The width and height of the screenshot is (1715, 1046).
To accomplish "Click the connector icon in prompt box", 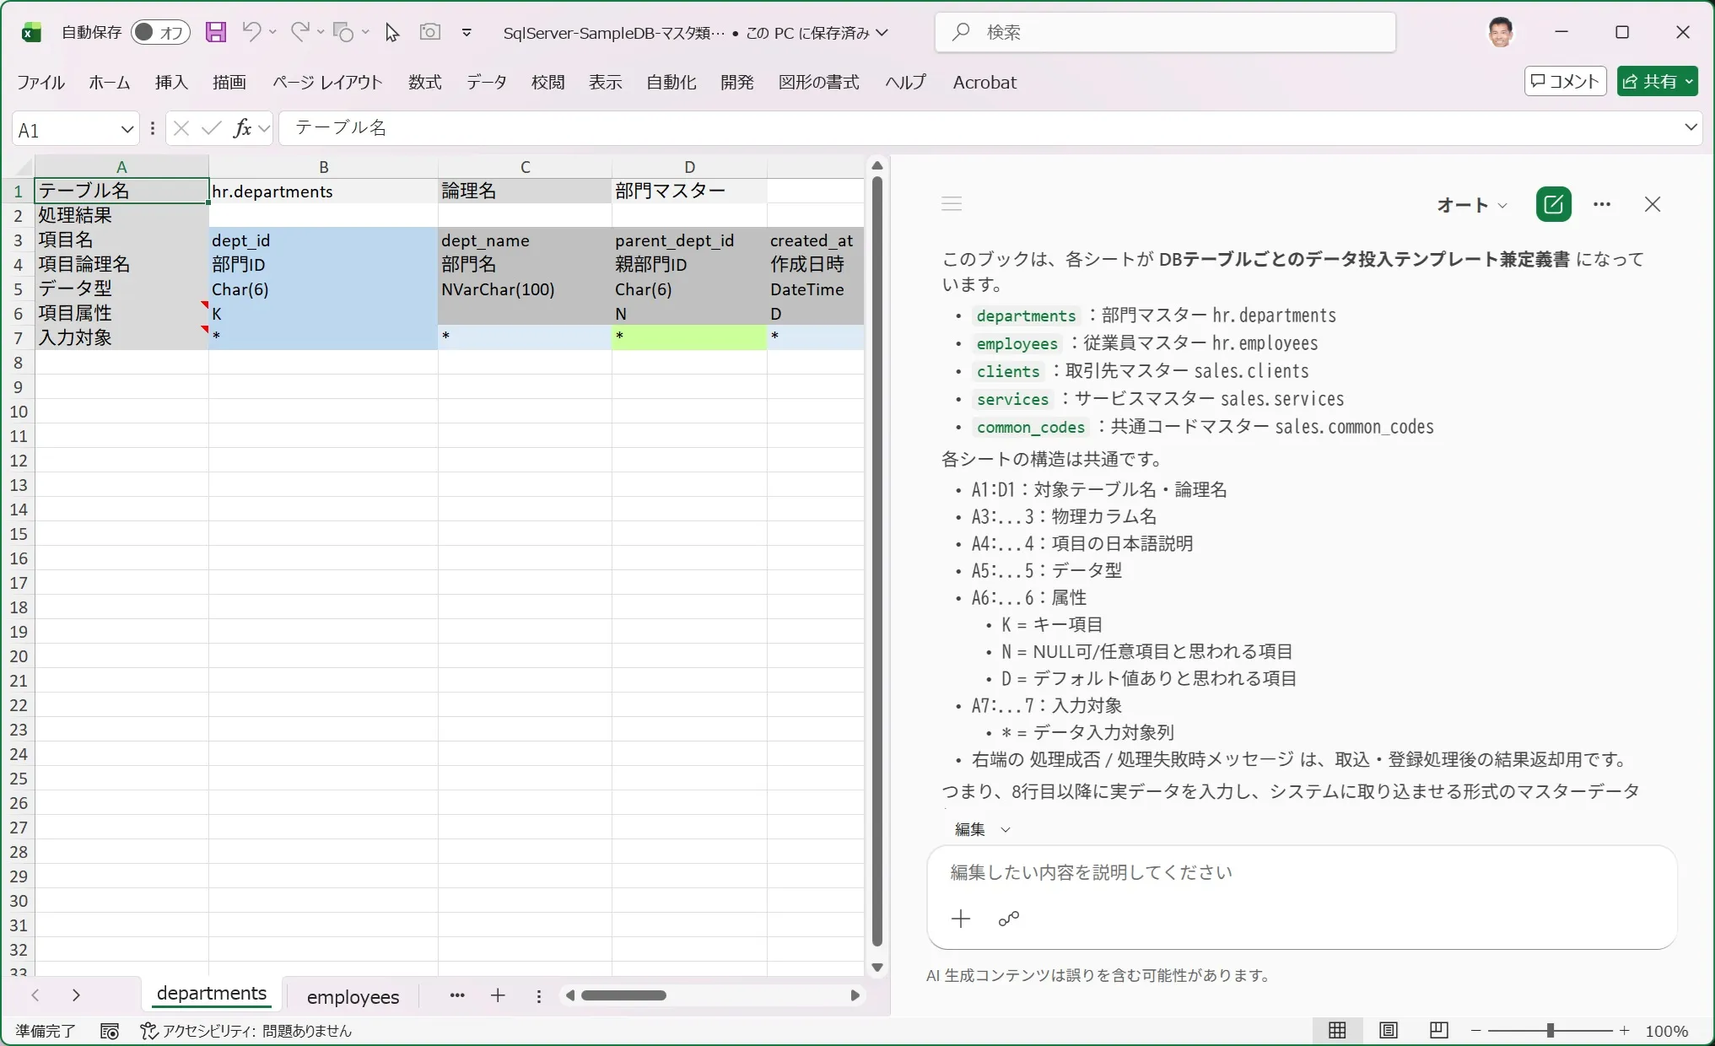I will click(x=1009, y=919).
